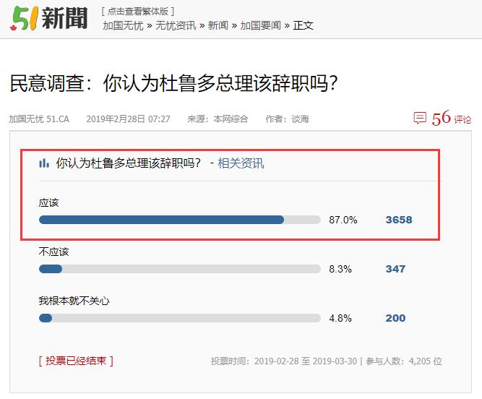
Task: Open the 56 评论 comments link
Action: [x=451, y=118]
